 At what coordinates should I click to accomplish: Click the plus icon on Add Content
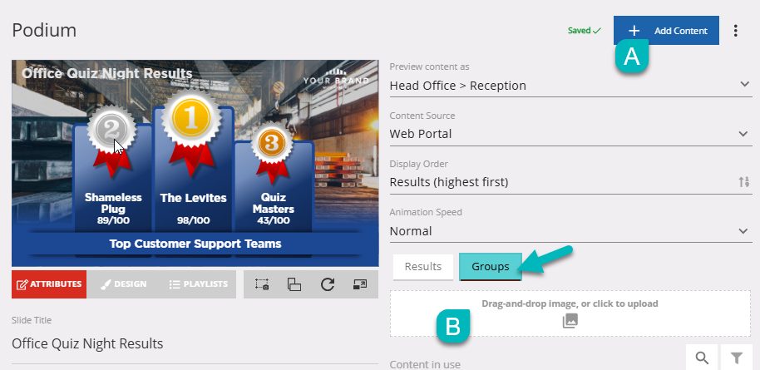tap(634, 31)
